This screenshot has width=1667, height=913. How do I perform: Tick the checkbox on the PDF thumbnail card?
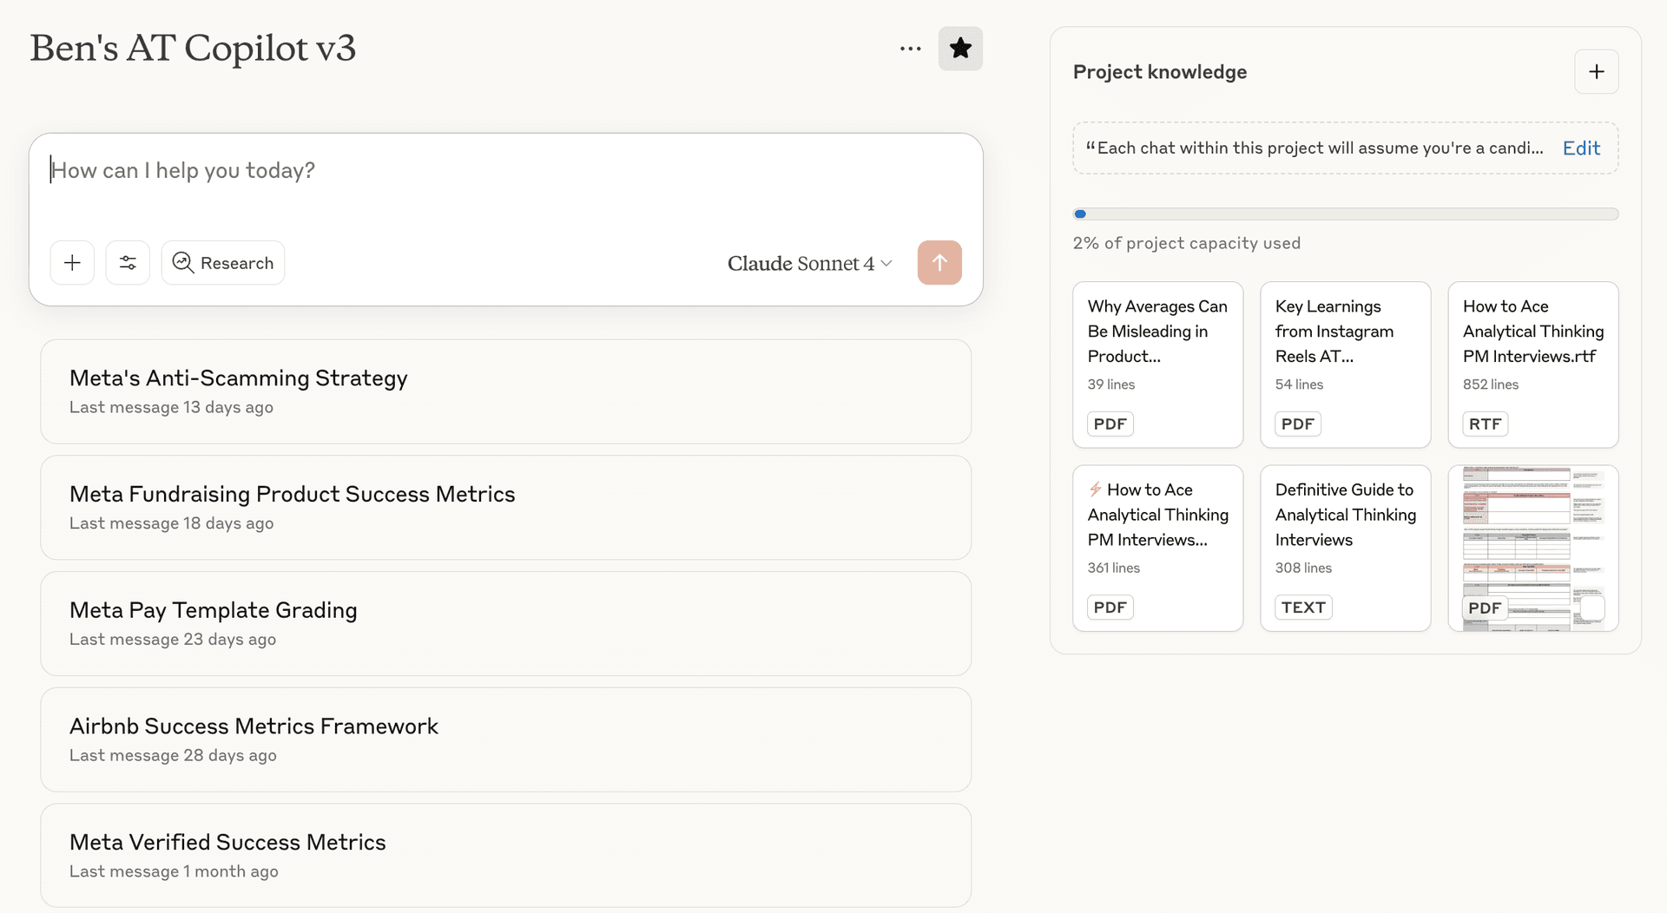coord(1591,608)
